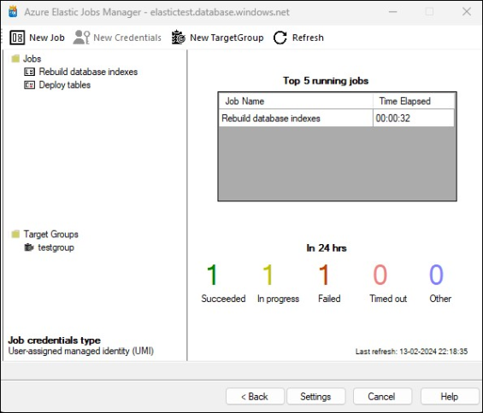
Task: Click the New TargetGroup icon
Action: tap(179, 38)
